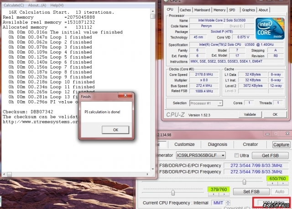Click the Package value Socket P (478)
The image size is (292, 209).
click(x=222, y=32)
